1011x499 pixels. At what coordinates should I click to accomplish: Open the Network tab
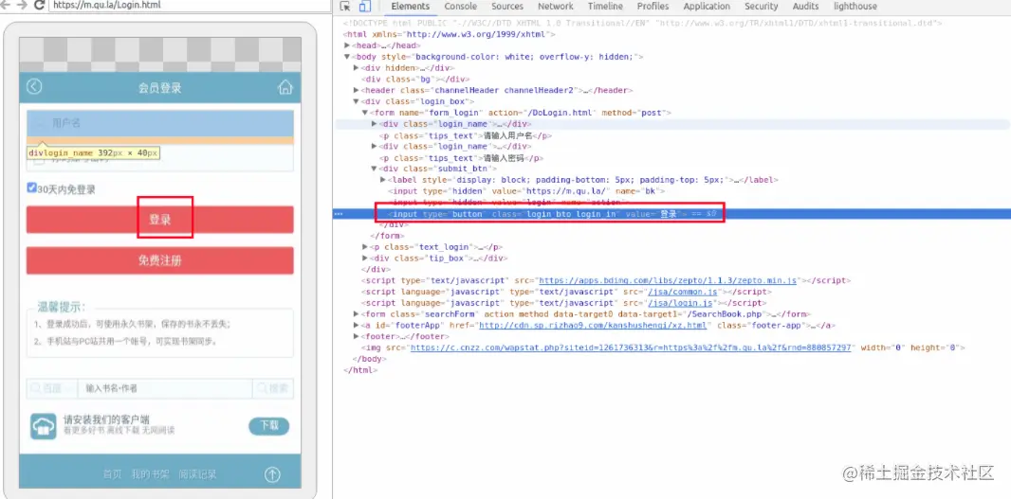click(x=555, y=7)
